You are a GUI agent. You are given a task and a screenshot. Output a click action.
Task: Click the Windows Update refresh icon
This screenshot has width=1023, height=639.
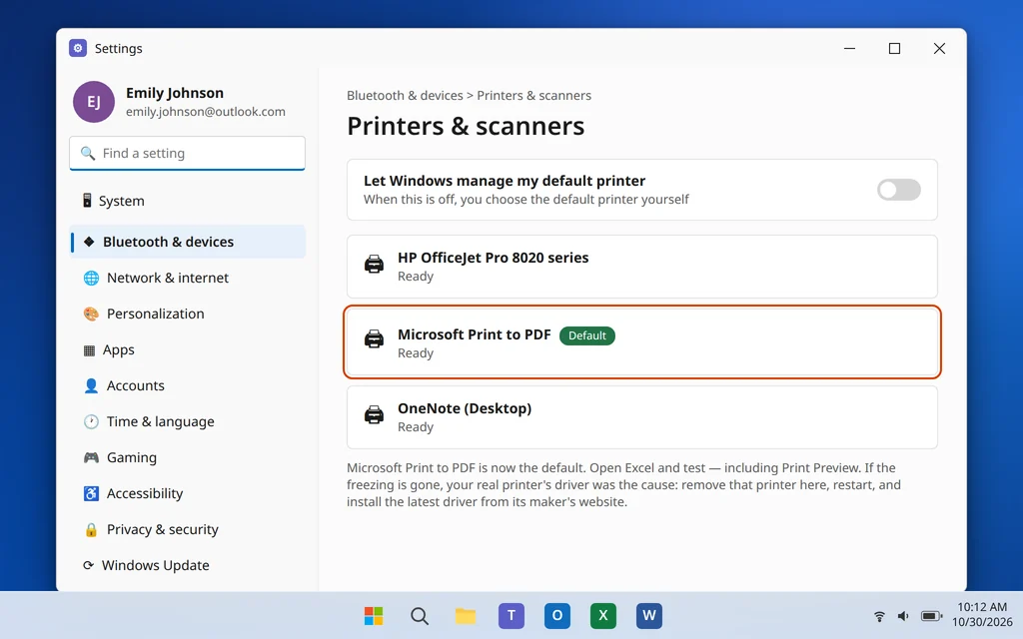[x=88, y=565]
